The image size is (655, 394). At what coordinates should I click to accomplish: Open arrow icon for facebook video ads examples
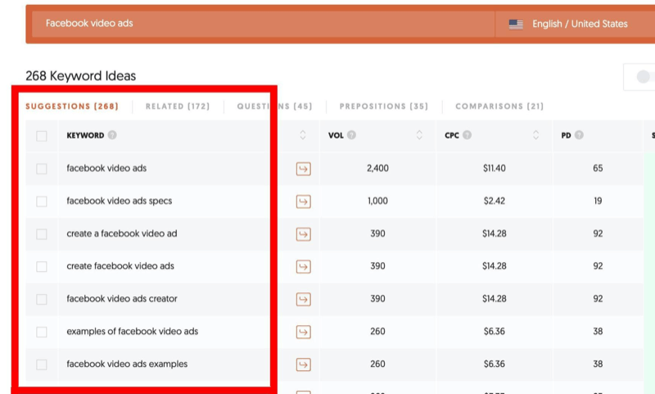303,365
